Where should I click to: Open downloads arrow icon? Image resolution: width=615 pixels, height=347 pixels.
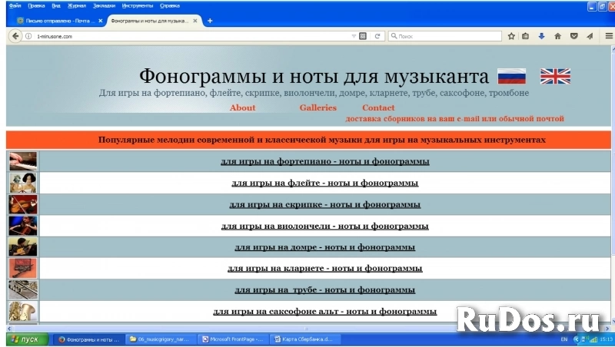(541, 36)
